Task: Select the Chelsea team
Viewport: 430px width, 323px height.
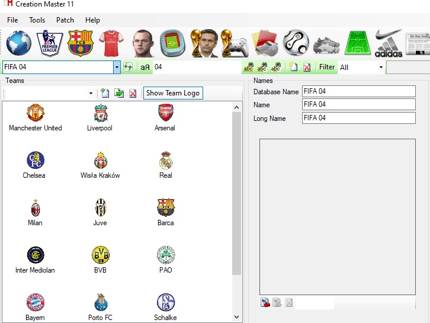Action: (x=34, y=165)
